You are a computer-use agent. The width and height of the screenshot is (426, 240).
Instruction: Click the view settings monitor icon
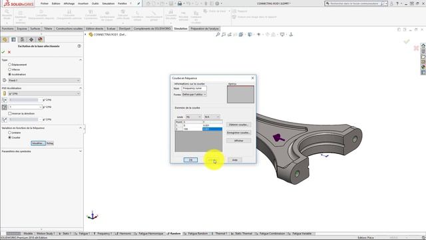(x=282, y=35)
